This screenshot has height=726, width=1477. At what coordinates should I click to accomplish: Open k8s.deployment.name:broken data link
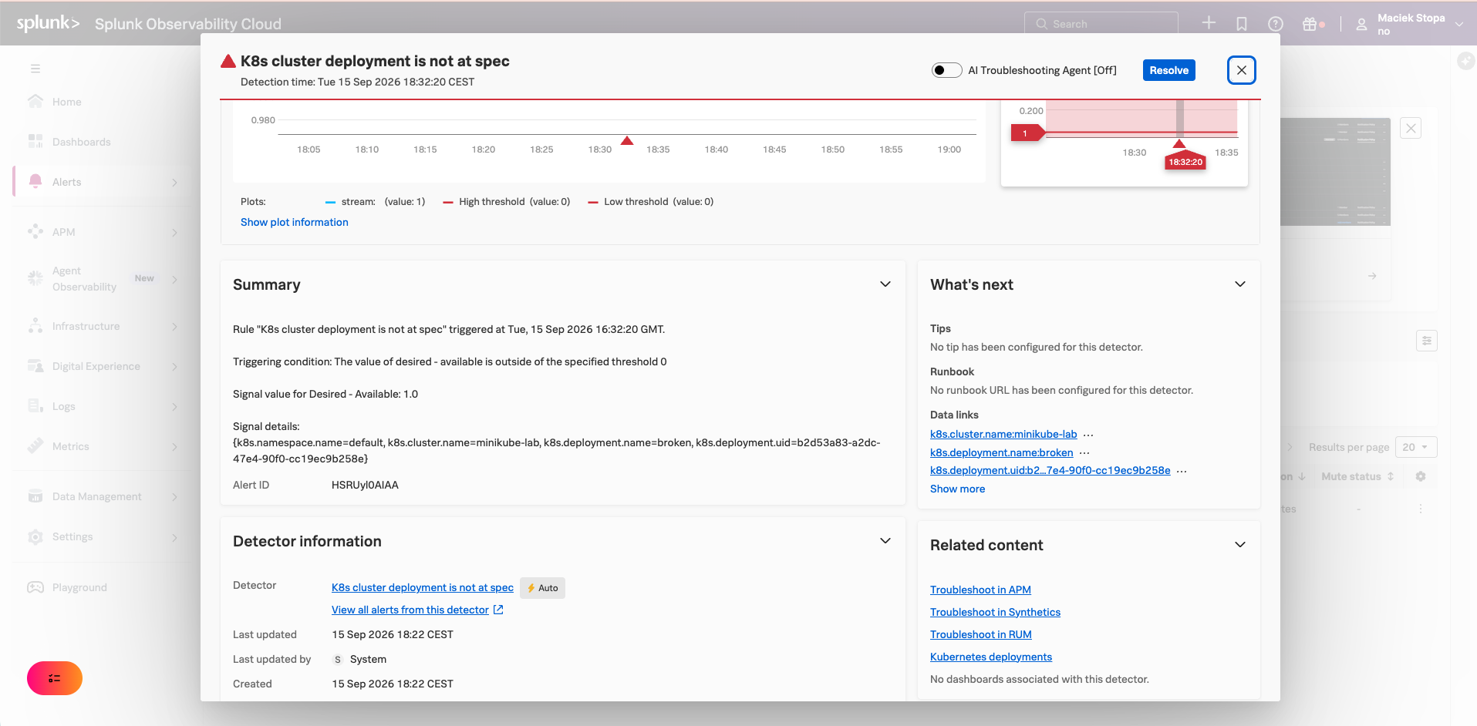(1001, 452)
